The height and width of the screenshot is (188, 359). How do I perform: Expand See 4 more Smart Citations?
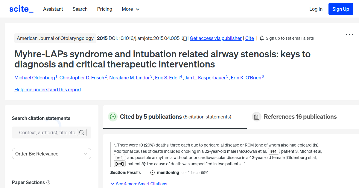(139, 184)
